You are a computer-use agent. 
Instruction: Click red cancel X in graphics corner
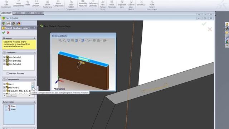coord(210,29)
